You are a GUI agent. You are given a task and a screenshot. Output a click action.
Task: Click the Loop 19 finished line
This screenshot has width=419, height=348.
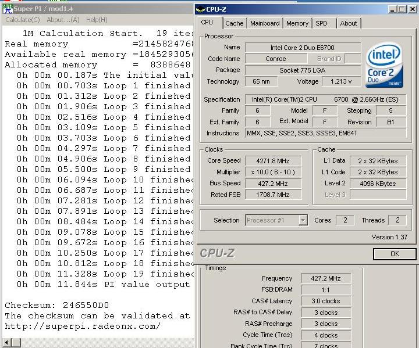[105, 274]
